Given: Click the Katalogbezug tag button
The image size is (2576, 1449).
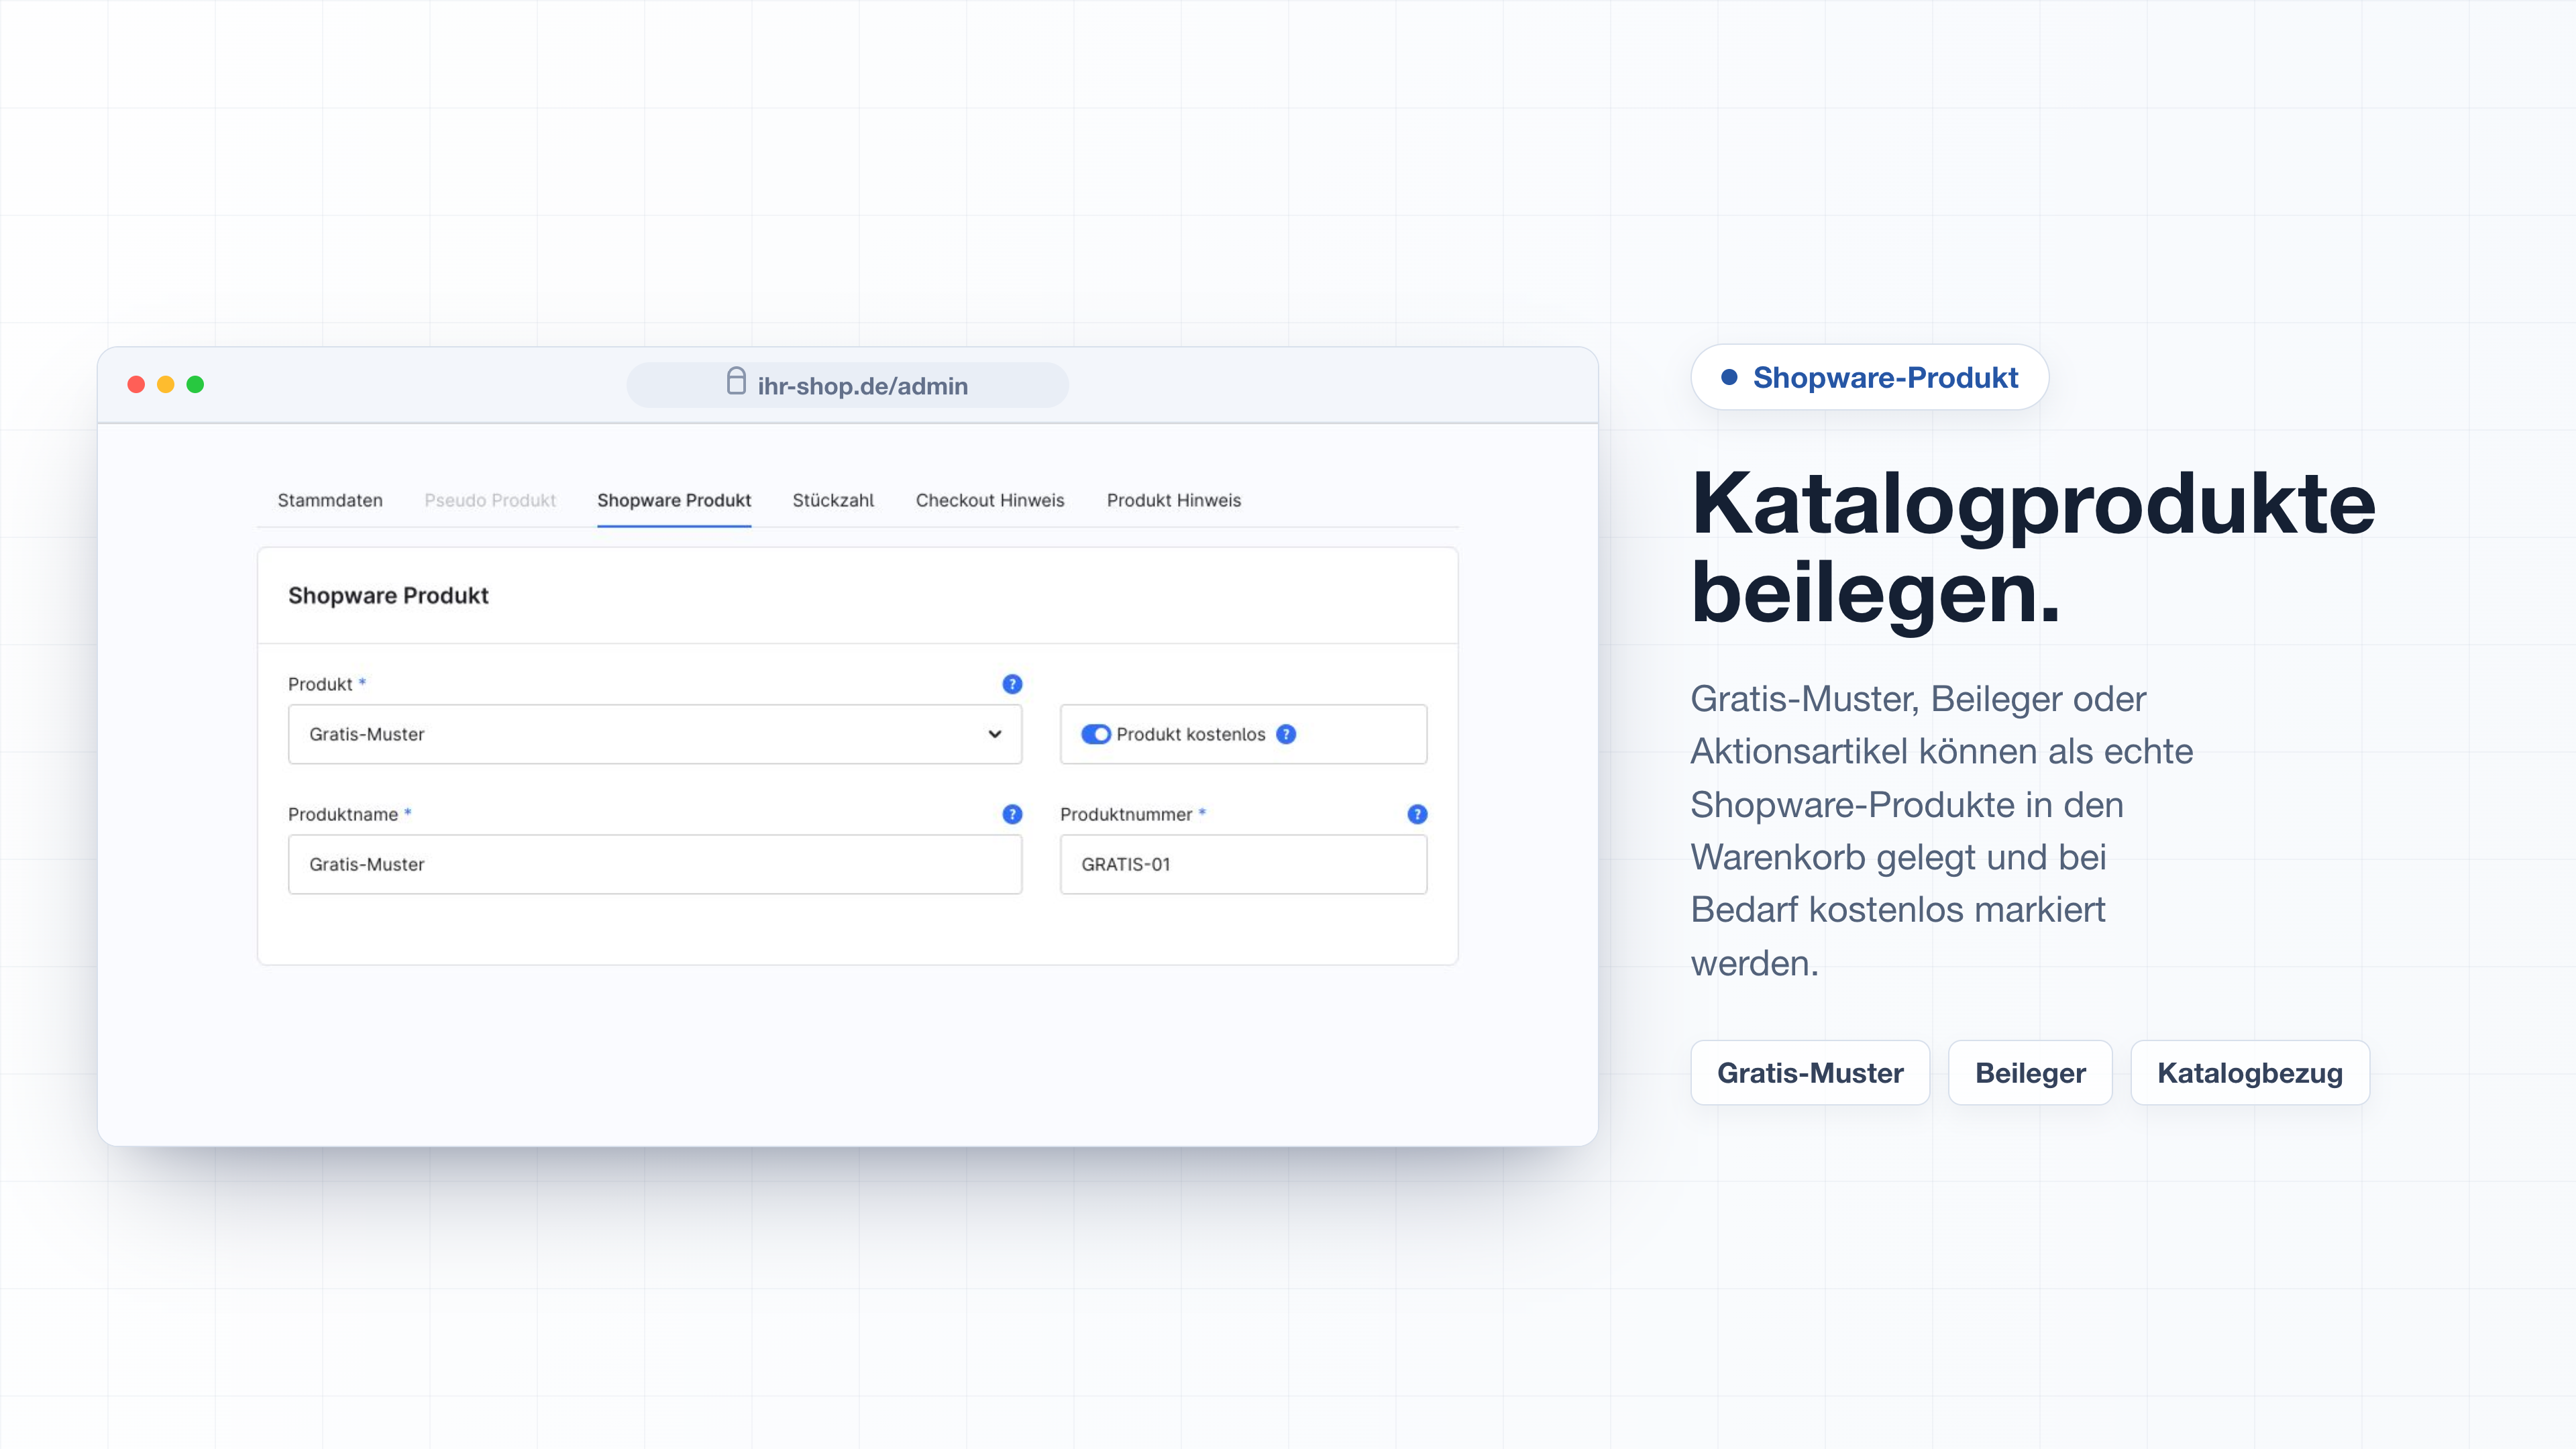Looking at the screenshot, I should pos(2250,1073).
